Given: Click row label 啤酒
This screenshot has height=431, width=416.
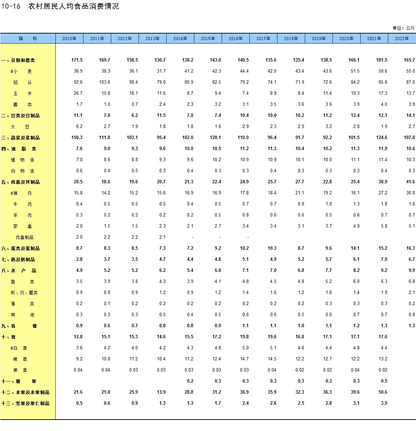Looking at the screenshot, I should tap(20, 359).
